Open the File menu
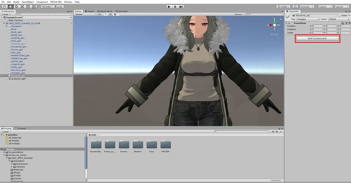Screen dimensions: 351x183 pyautogui.click(x=3, y=2)
